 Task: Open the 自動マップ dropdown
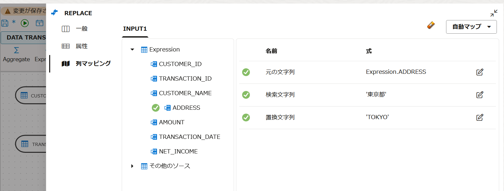tap(471, 27)
